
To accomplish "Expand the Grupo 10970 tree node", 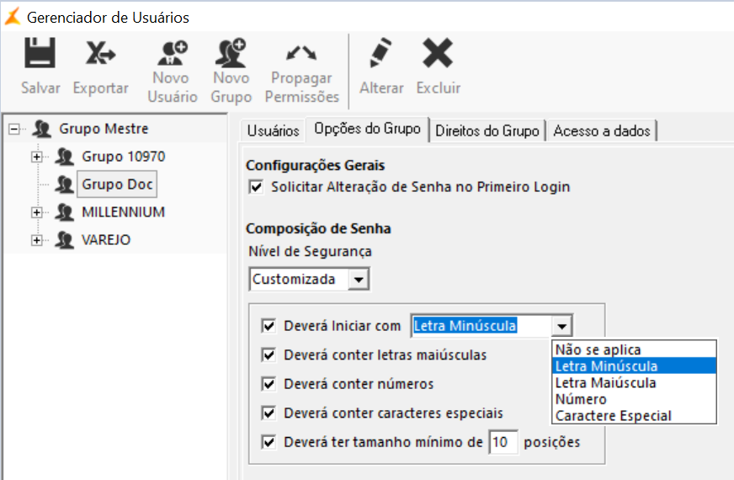I will pos(36,157).
